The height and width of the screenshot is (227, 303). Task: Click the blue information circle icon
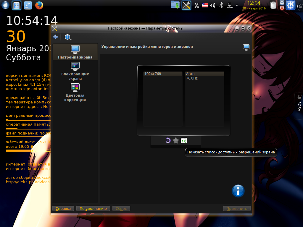point(238,191)
